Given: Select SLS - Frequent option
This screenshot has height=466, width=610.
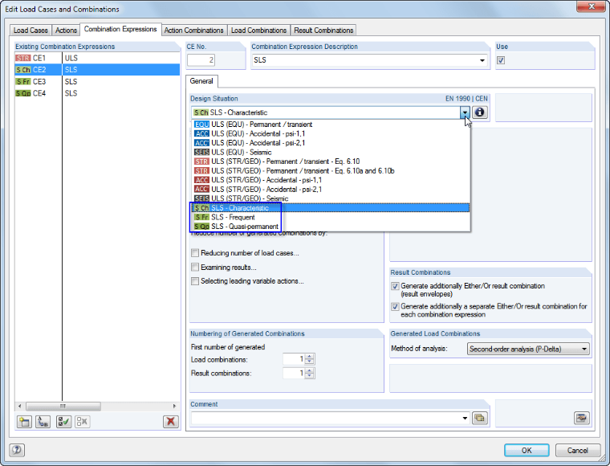Looking at the screenshot, I should [x=331, y=217].
